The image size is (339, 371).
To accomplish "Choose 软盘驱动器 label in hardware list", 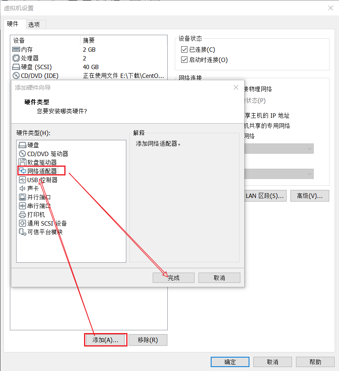I will (42, 162).
